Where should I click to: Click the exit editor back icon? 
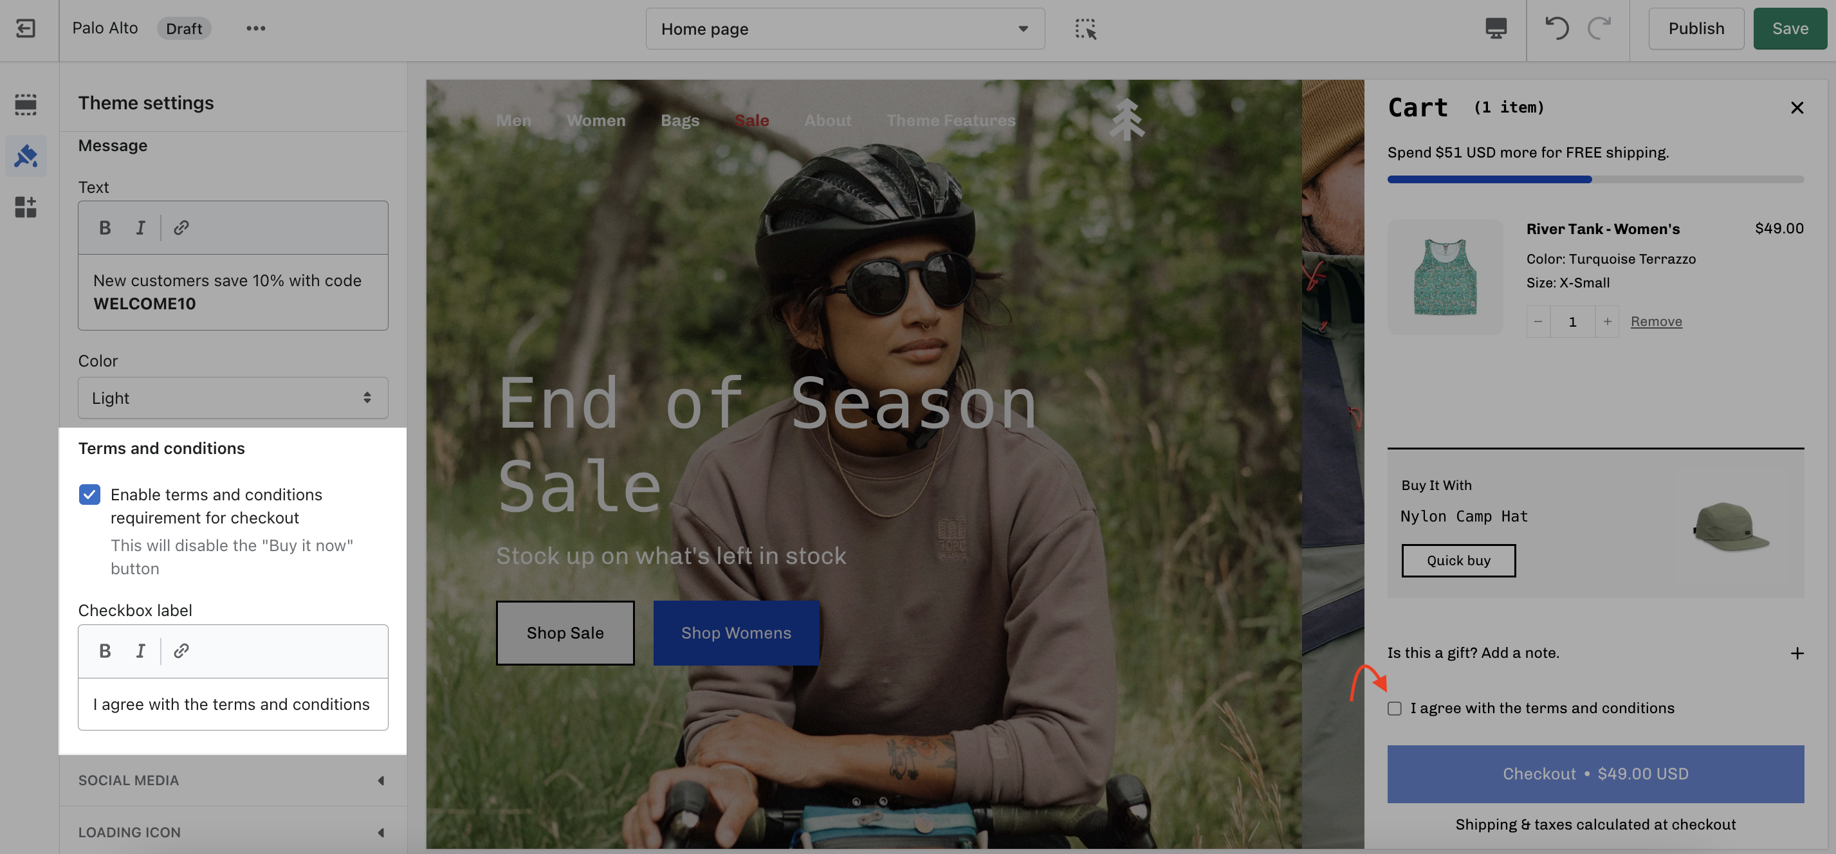[26, 28]
